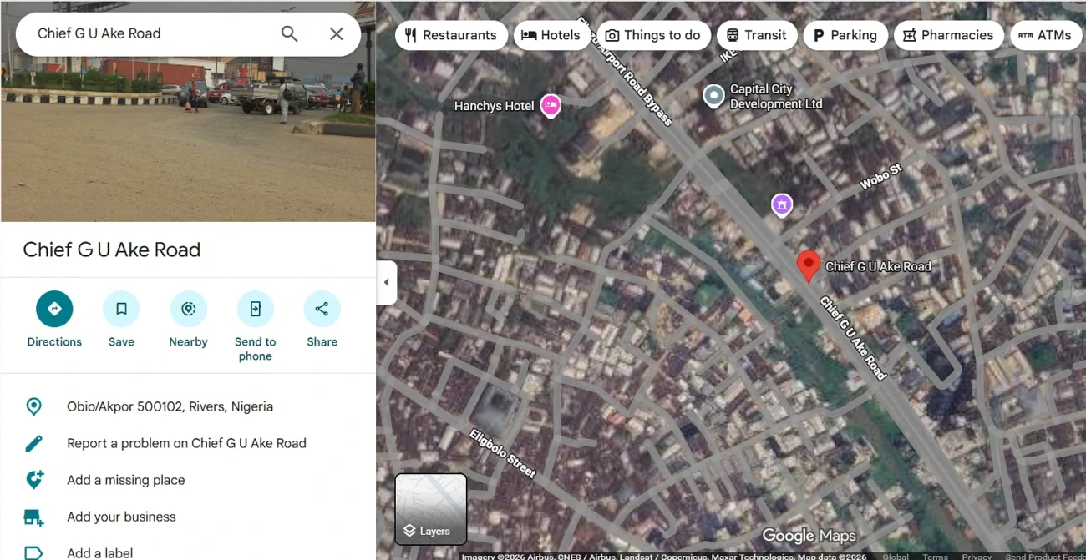Screen dimensions: 1086x560
Task: Save this place with the bookmark icon
Action: point(121,309)
